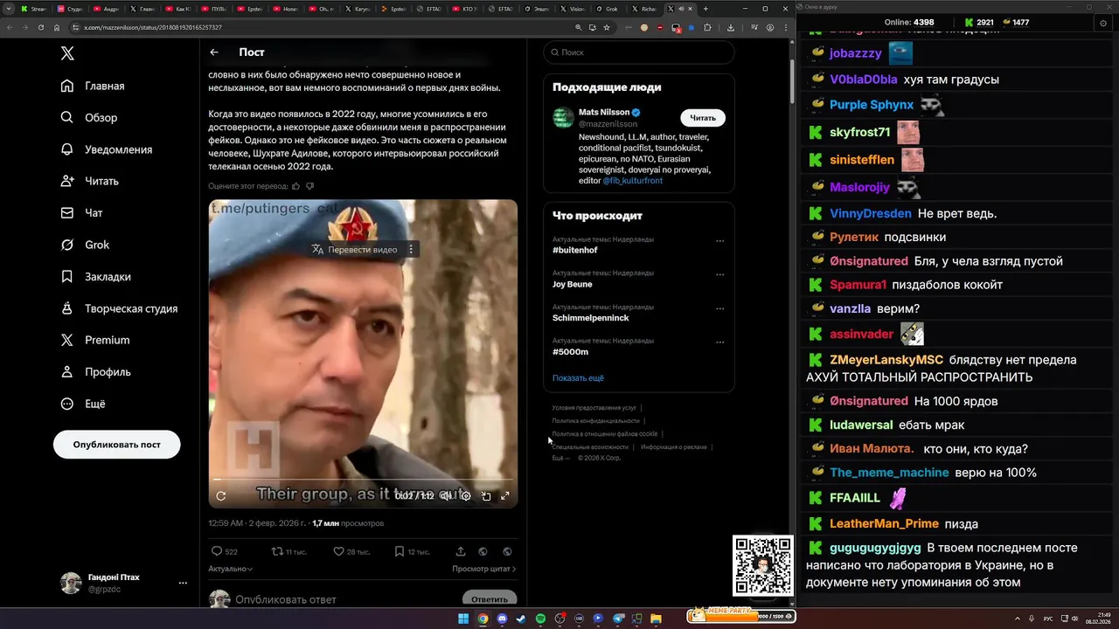Open Условия предоставления услуг link
The height and width of the screenshot is (629, 1119).
point(594,408)
